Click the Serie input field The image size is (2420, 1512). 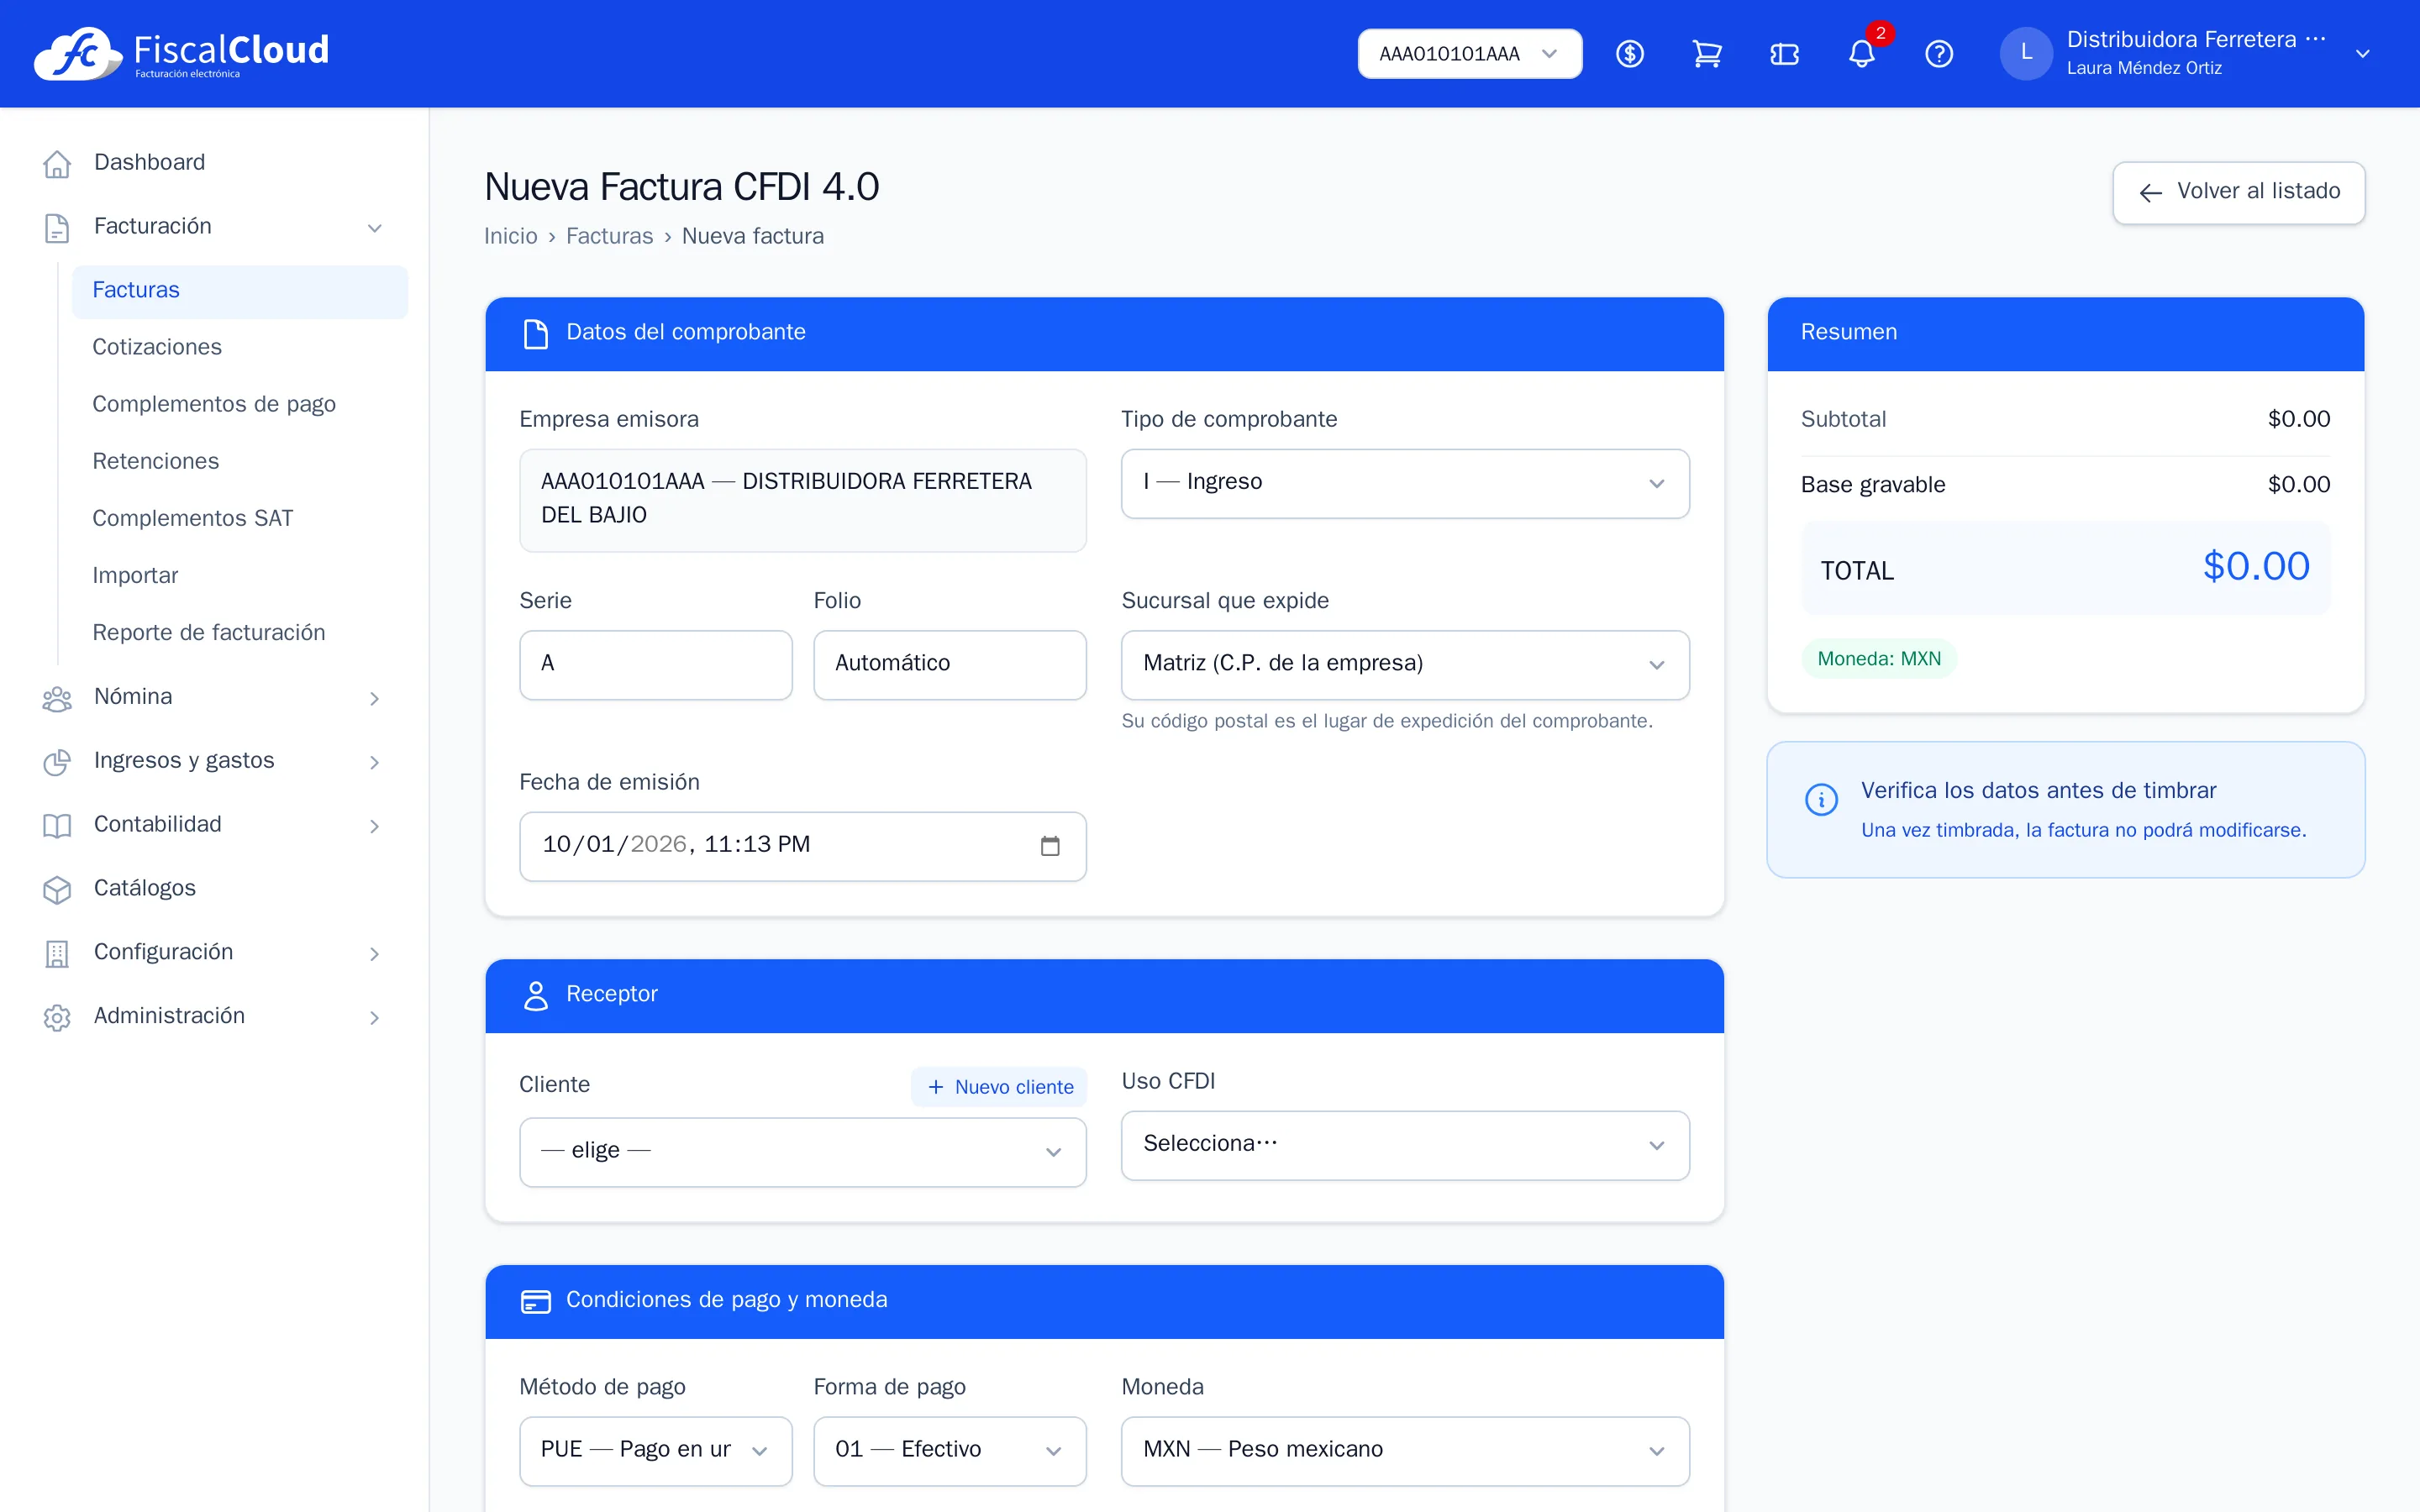click(x=655, y=664)
